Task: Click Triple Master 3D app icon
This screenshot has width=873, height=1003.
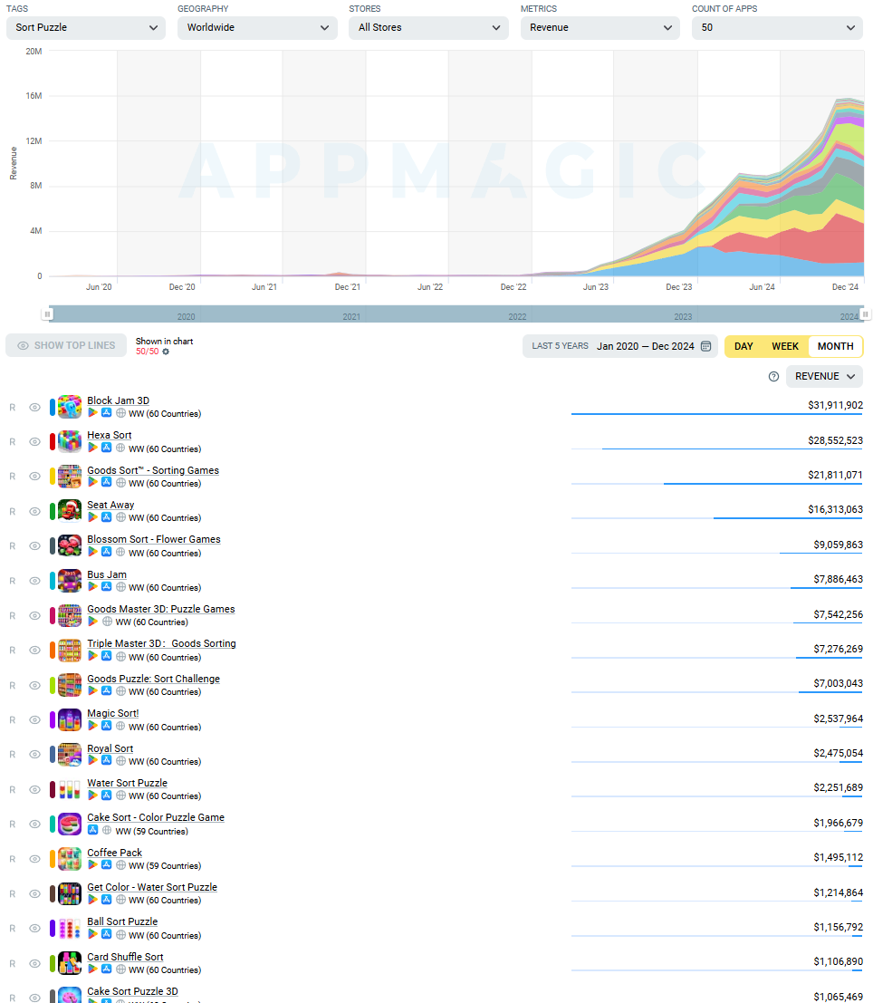Action: pyautogui.click(x=70, y=650)
